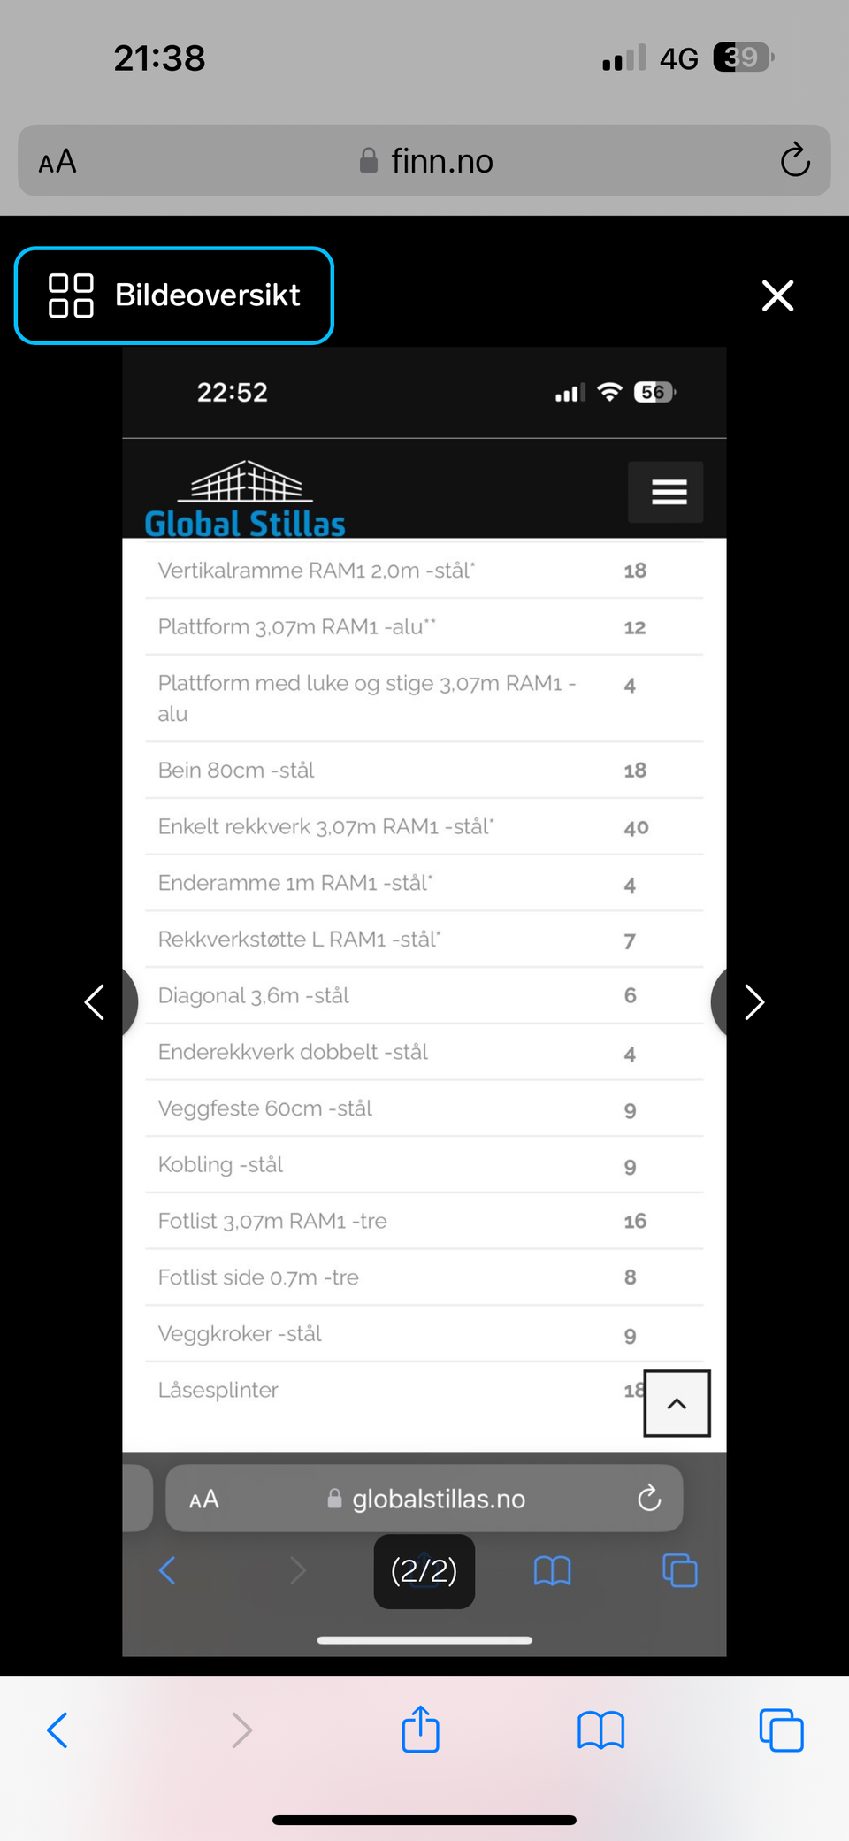
Task: Tap the (2/2) image counter badge
Action: pos(424,1571)
